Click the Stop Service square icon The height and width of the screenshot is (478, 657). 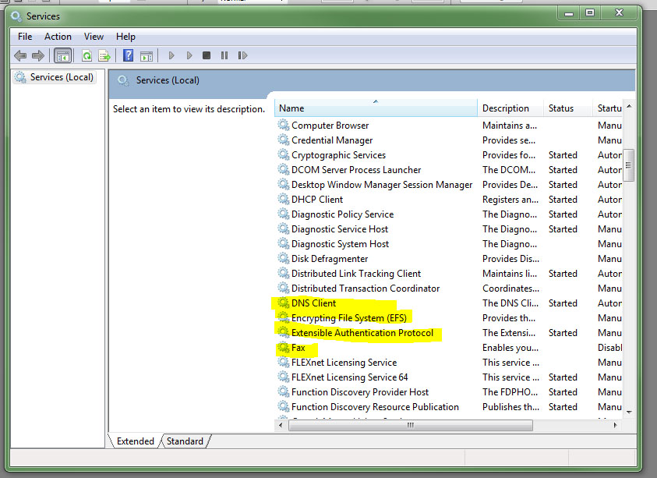coord(207,55)
